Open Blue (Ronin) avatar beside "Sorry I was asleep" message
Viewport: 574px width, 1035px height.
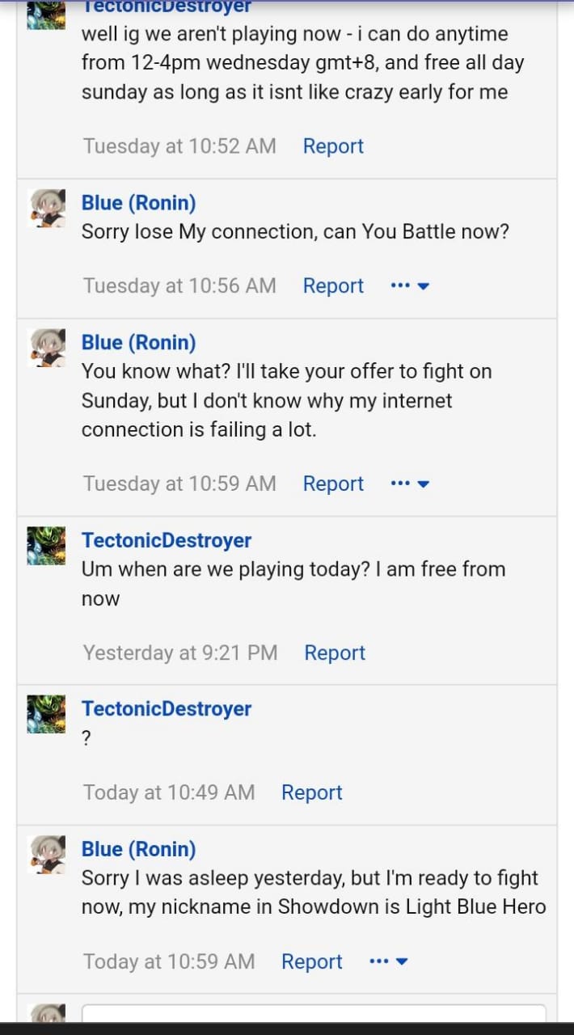point(47,855)
